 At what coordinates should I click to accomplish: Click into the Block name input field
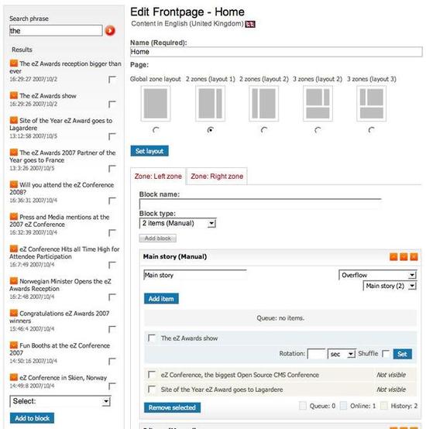tap(260, 204)
